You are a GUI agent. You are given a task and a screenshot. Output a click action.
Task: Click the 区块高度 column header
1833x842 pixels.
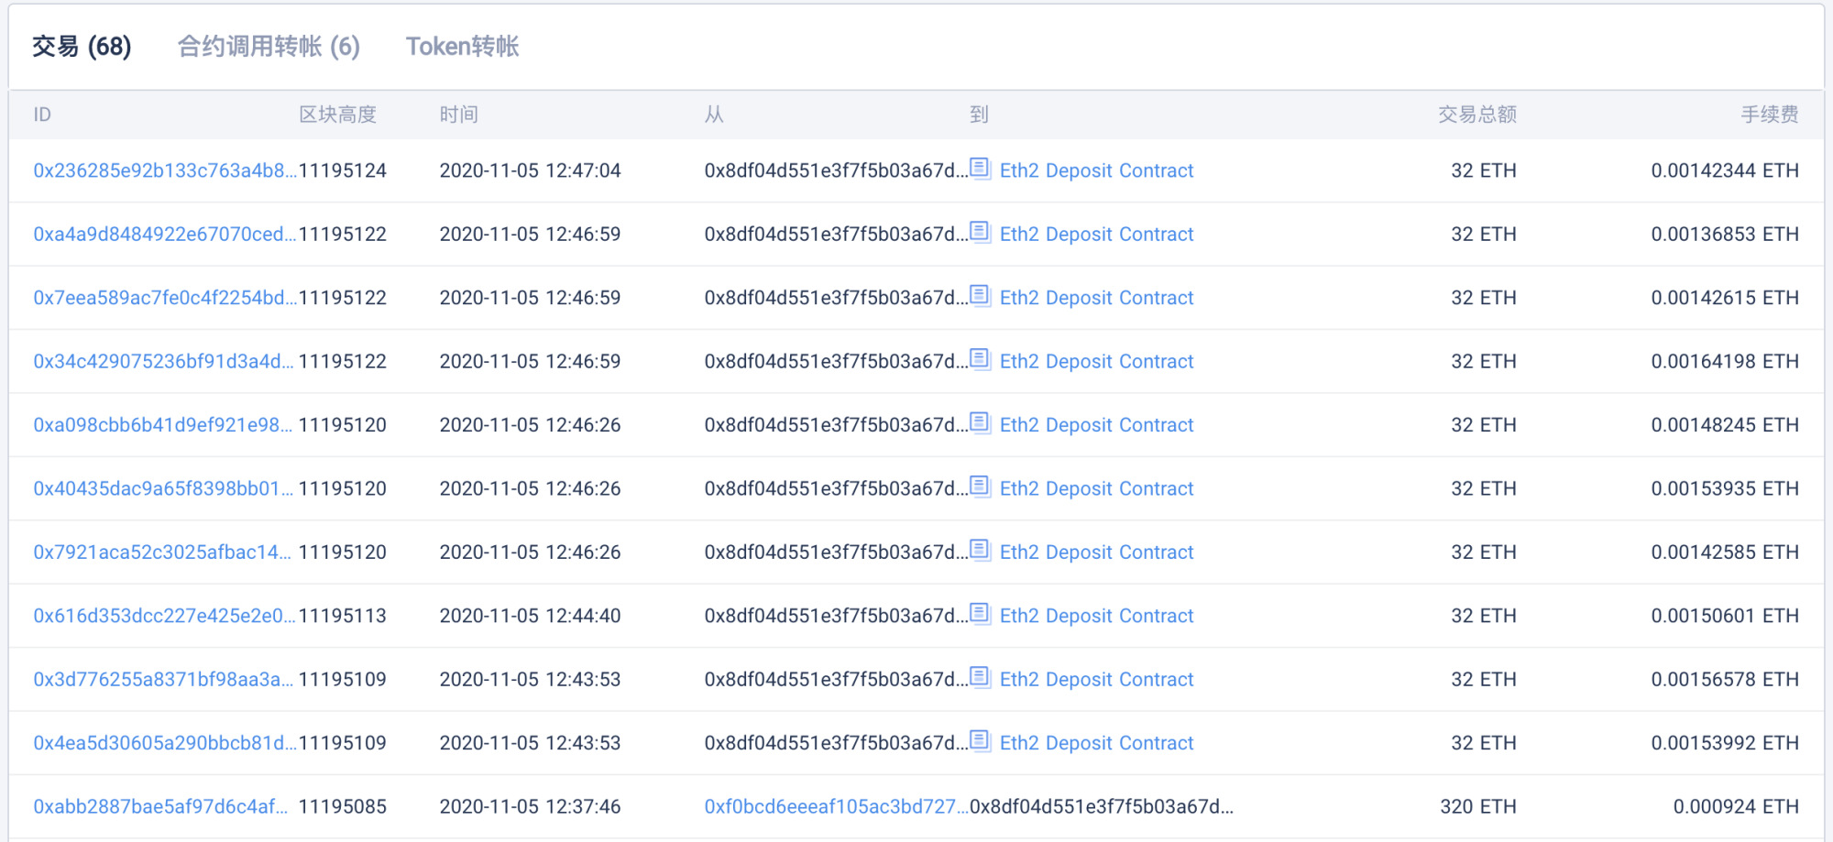pyautogui.click(x=337, y=115)
